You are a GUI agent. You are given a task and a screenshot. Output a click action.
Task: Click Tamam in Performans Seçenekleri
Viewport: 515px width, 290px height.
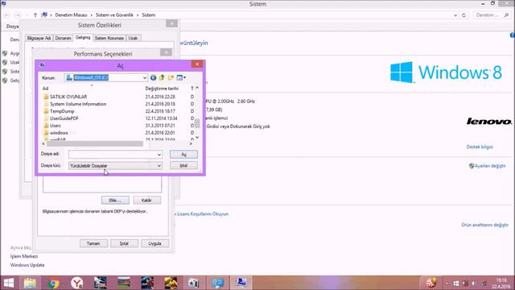(x=93, y=243)
